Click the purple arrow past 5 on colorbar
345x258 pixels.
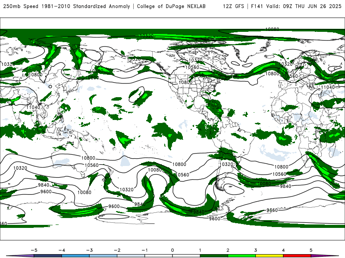coord(325,256)
